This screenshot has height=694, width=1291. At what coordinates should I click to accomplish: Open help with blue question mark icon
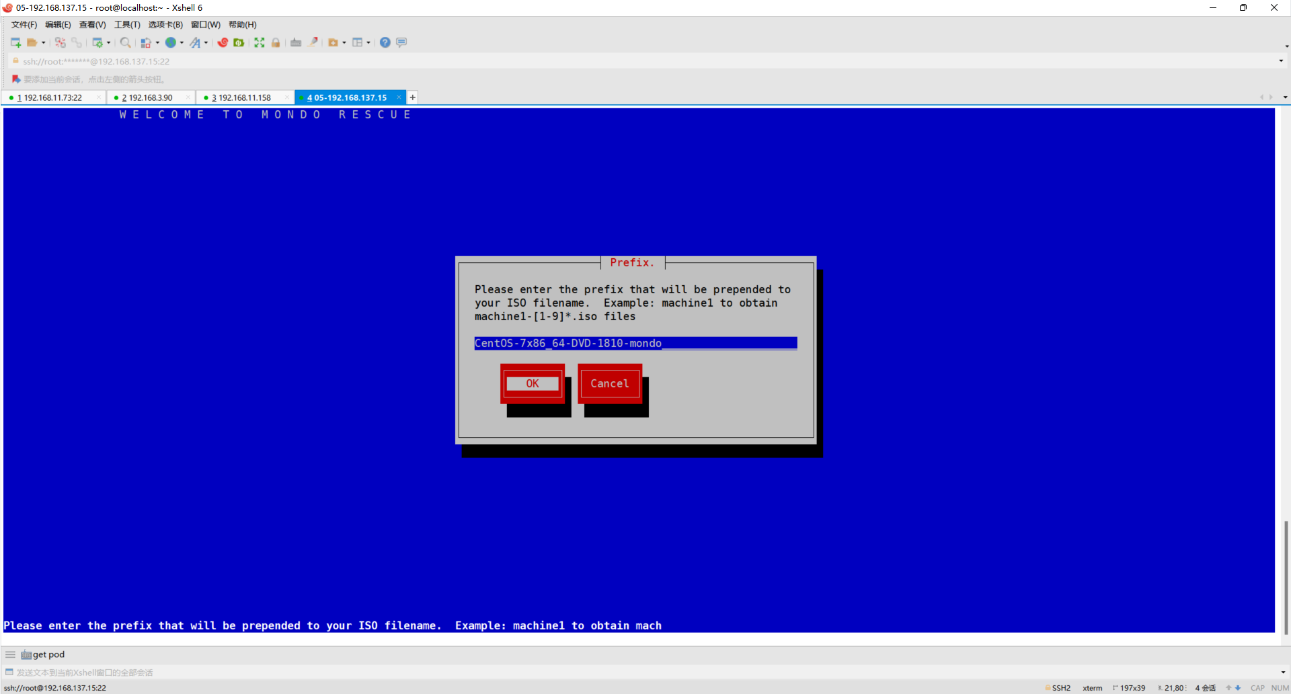[x=385, y=42]
